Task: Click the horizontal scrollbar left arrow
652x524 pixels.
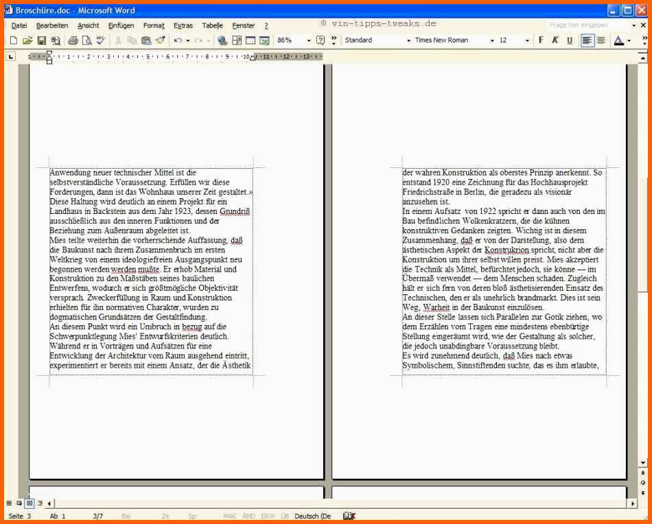Action: [49, 503]
